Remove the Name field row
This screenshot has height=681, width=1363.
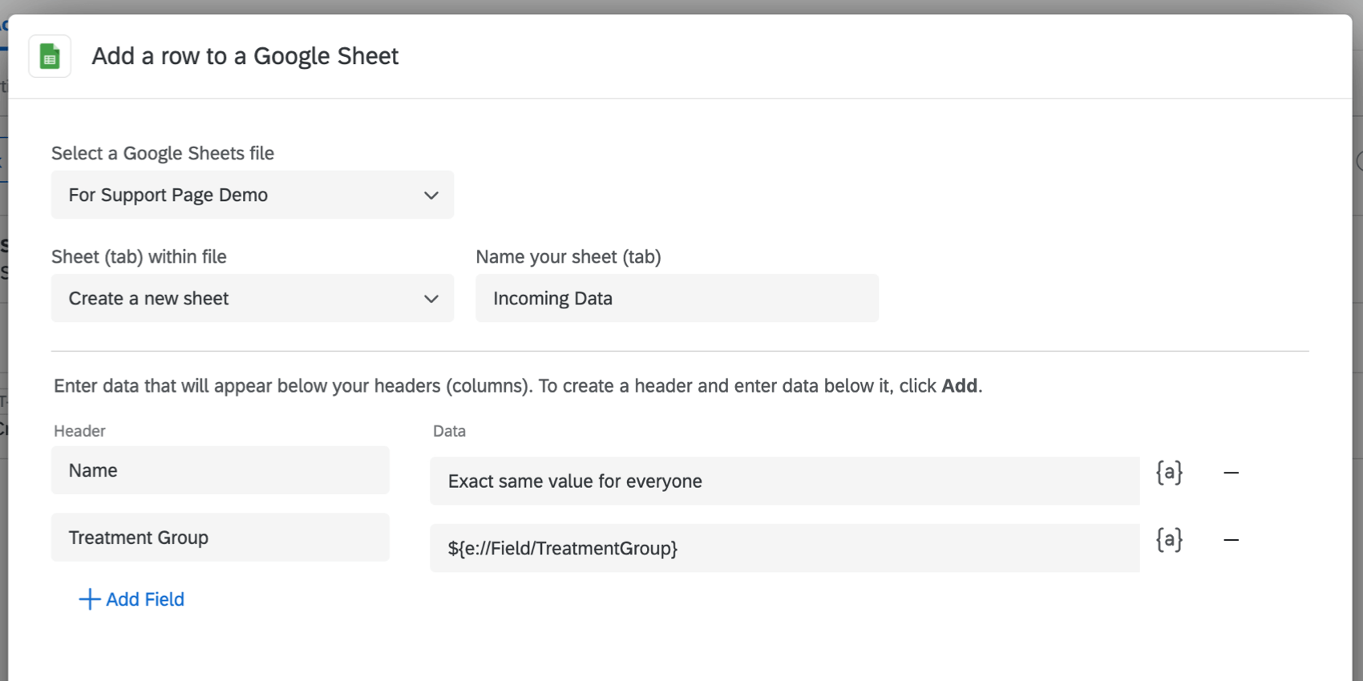point(1231,473)
